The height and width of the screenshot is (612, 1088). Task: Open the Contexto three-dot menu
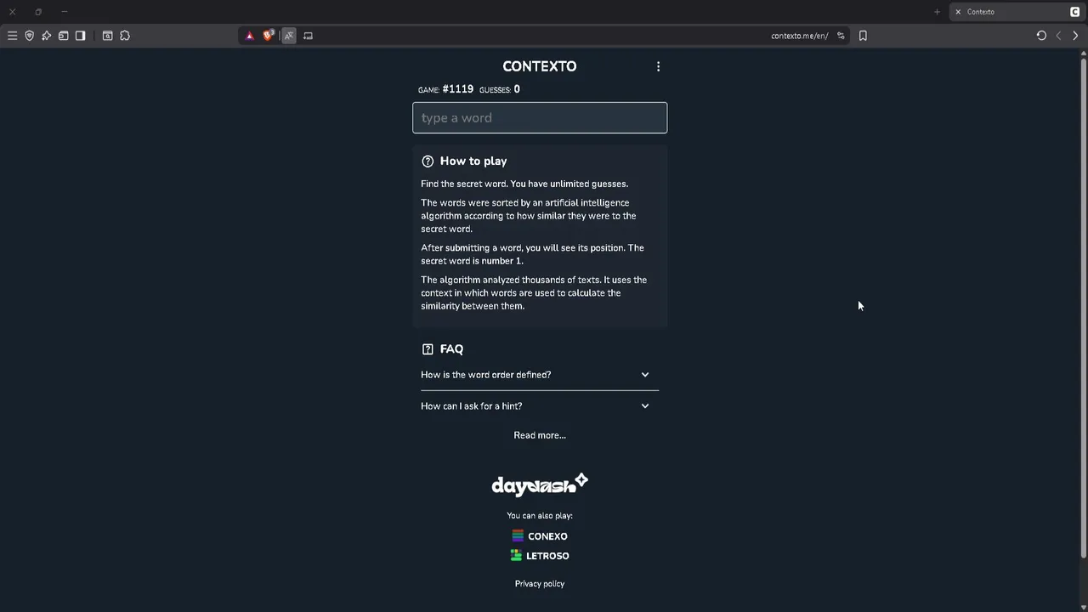click(658, 66)
